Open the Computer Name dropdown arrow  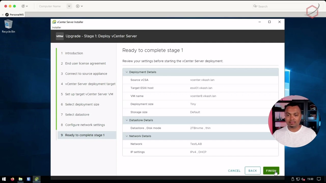pos(69,6)
